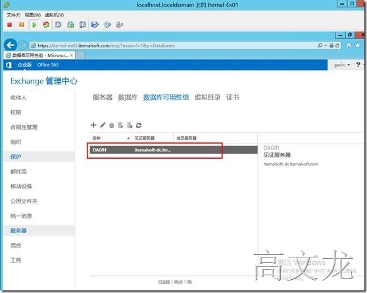The image size is (367, 293).
Task: Click the browser favorites star icon
Action: point(358,45)
